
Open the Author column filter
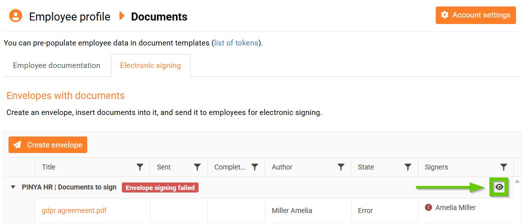[x=341, y=167]
